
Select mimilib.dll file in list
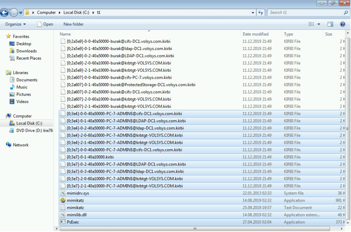point(77,215)
